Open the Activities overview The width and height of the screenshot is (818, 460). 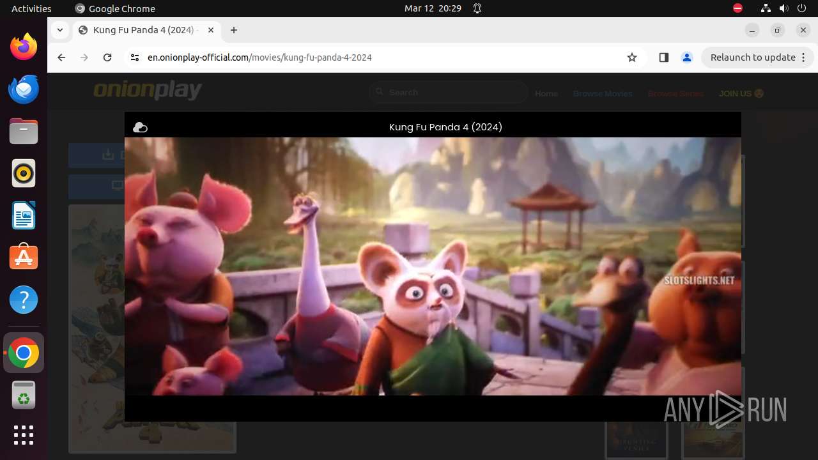[31, 8]
